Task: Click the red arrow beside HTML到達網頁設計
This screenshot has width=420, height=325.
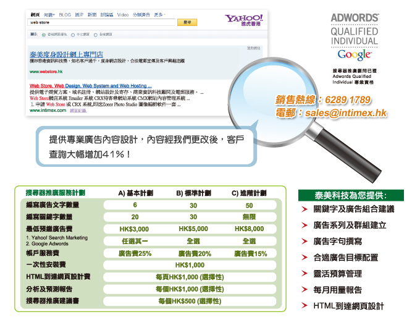Action: point(304,306)
